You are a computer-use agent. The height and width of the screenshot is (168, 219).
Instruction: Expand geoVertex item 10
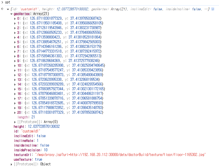click(15, 66)
